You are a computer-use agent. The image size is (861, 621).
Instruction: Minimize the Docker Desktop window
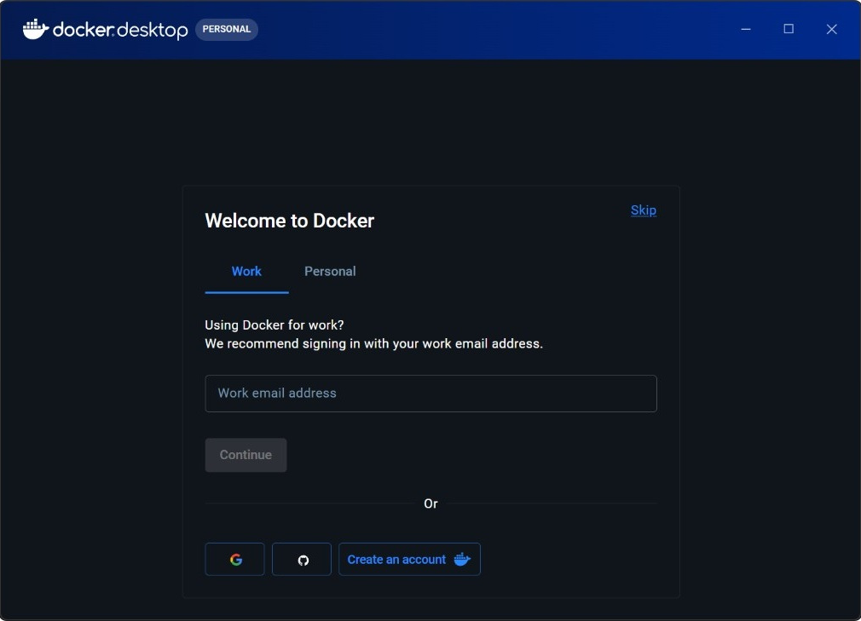(746, 29)
